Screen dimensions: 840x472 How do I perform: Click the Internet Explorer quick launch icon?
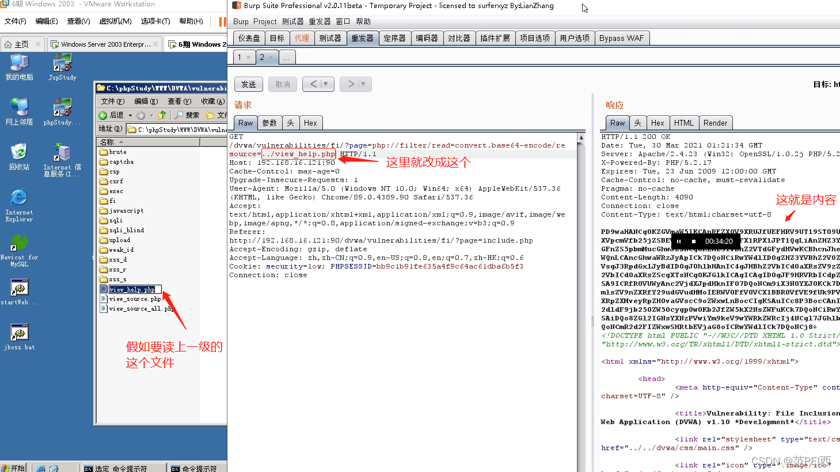41,469
